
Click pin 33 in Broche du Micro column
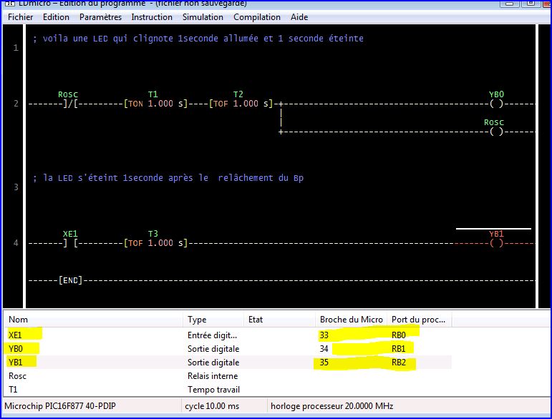(324, 335)
